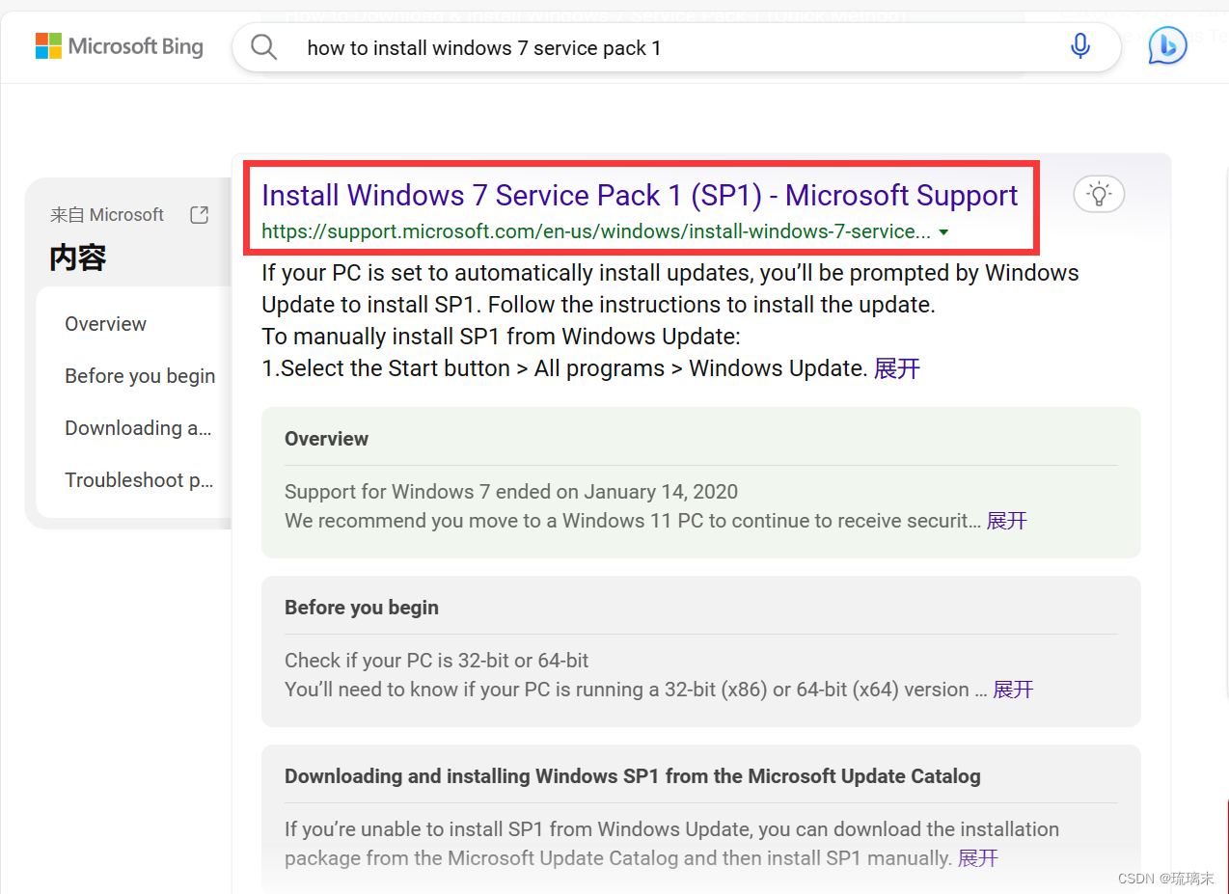Click 展开 in the Overview section

[1006, 520]
